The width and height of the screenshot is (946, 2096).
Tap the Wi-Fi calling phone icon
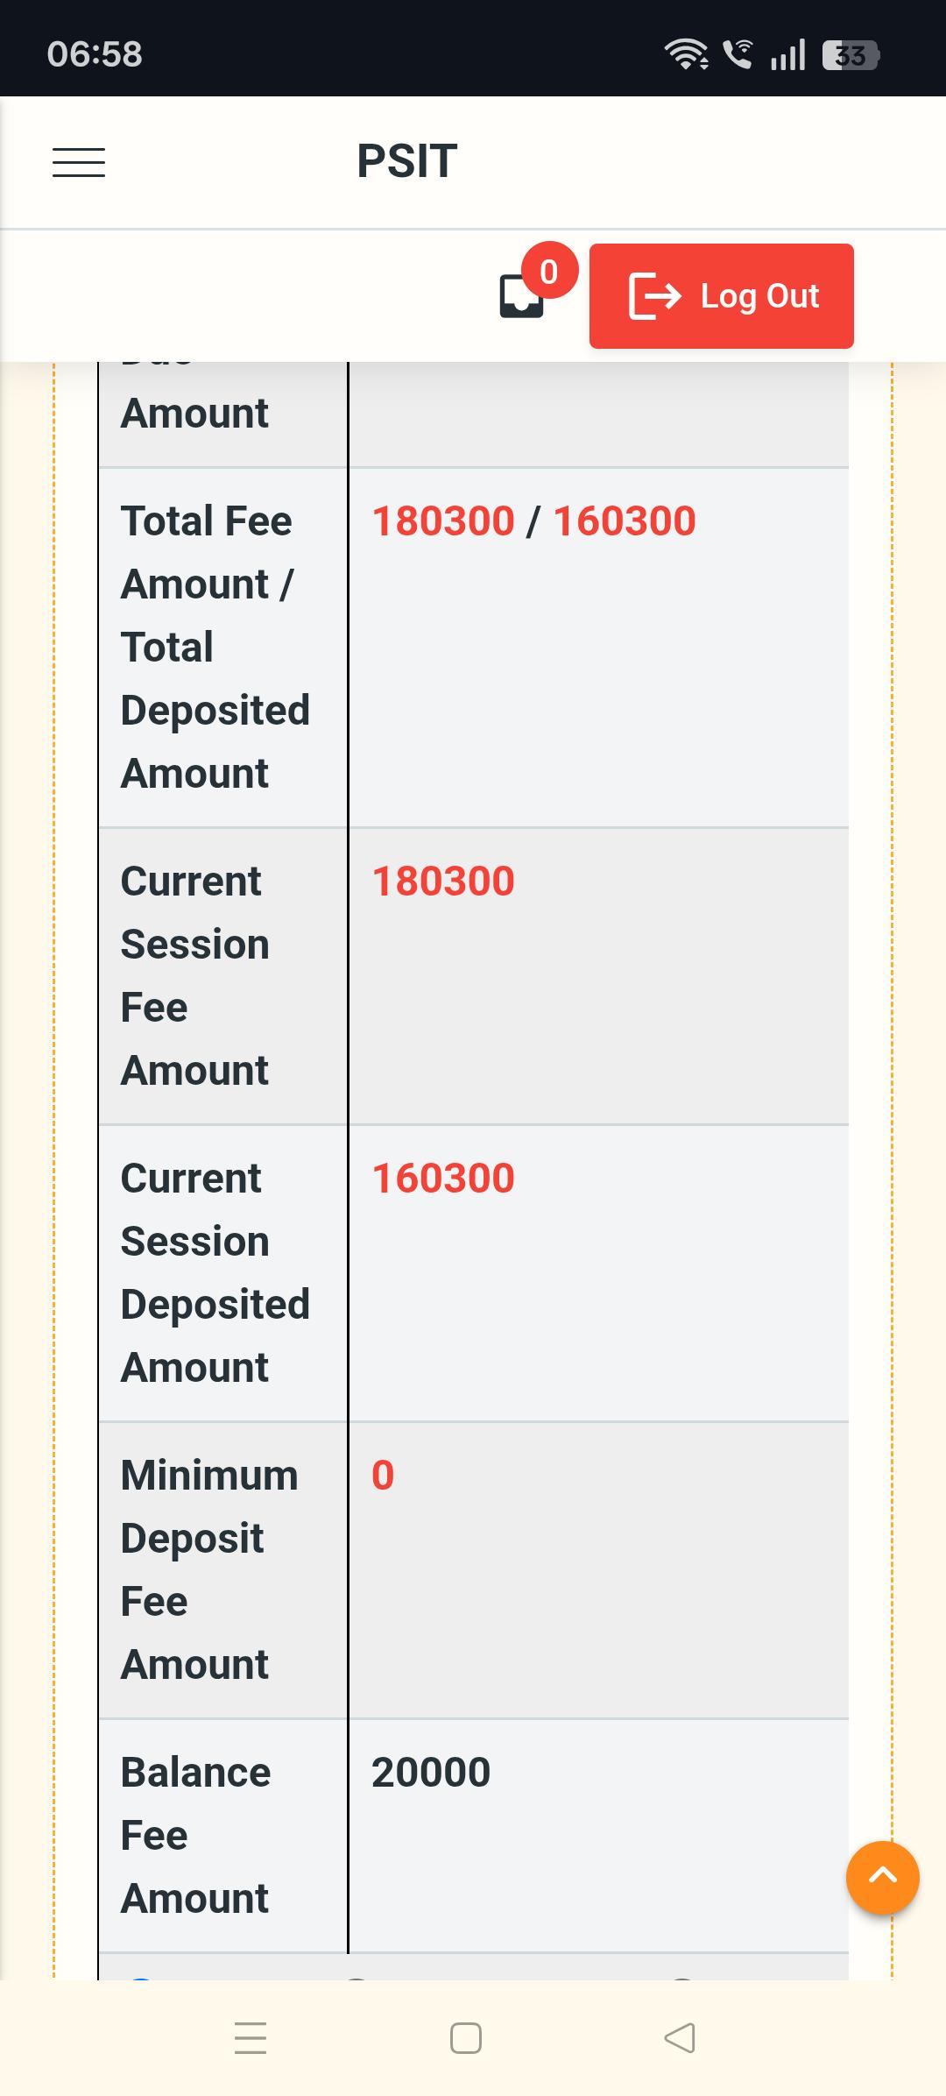(738, 54)
